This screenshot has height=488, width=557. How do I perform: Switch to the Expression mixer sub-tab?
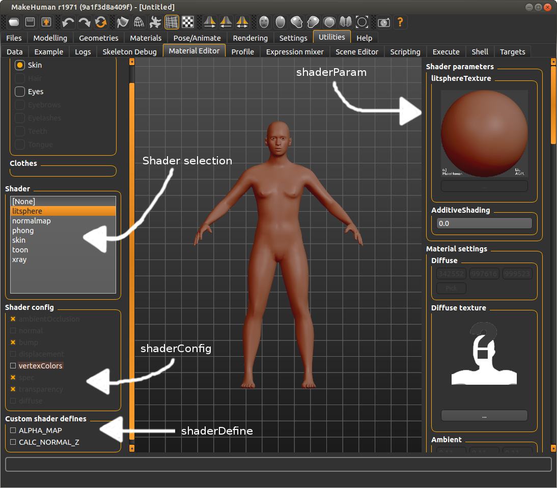[x=294, y=52]
